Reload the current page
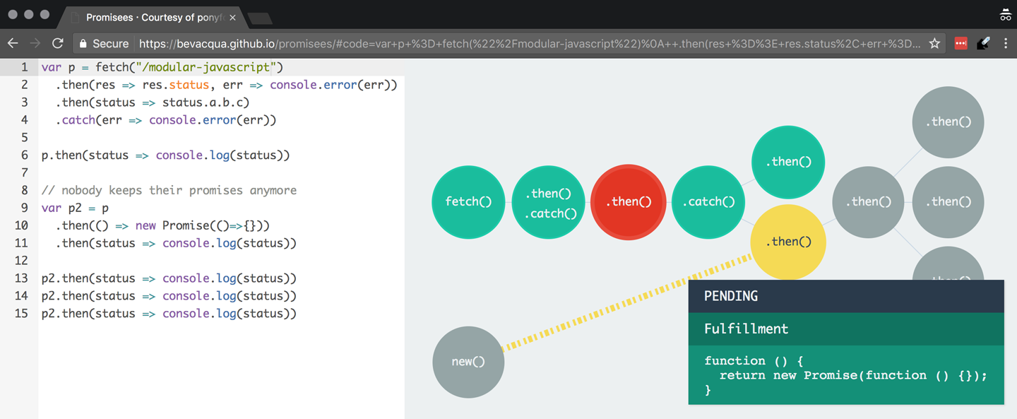This screenshot has width=1017, height=419. [x=58, y=43]
